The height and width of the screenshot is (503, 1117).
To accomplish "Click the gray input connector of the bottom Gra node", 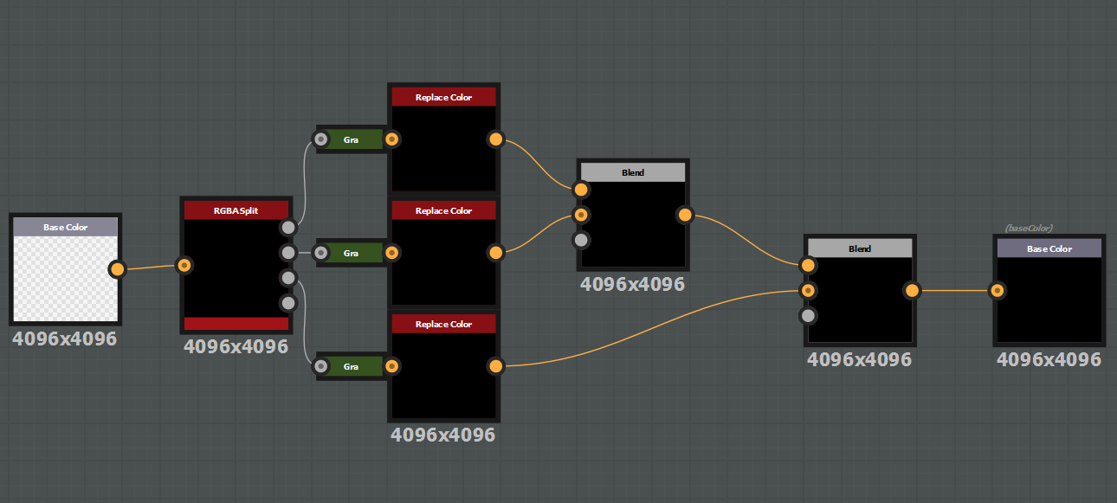I will tap(321, 366).
